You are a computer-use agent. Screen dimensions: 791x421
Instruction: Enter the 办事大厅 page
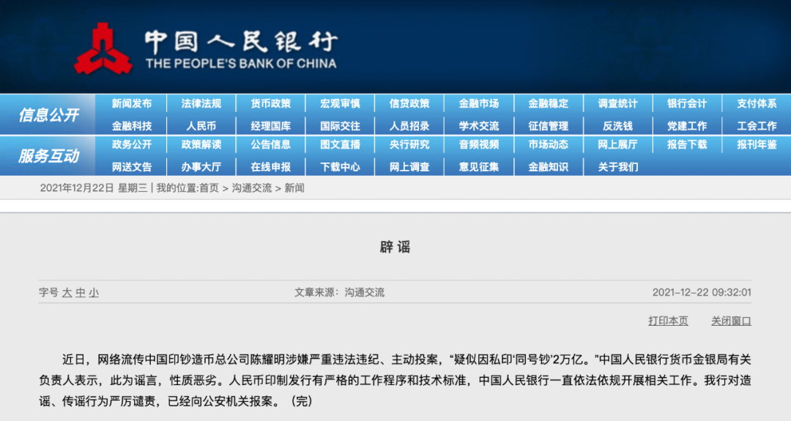coord(201,167)
